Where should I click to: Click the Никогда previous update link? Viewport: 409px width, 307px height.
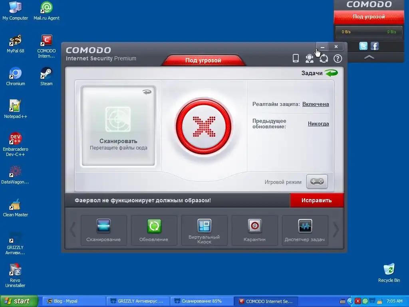318,124
